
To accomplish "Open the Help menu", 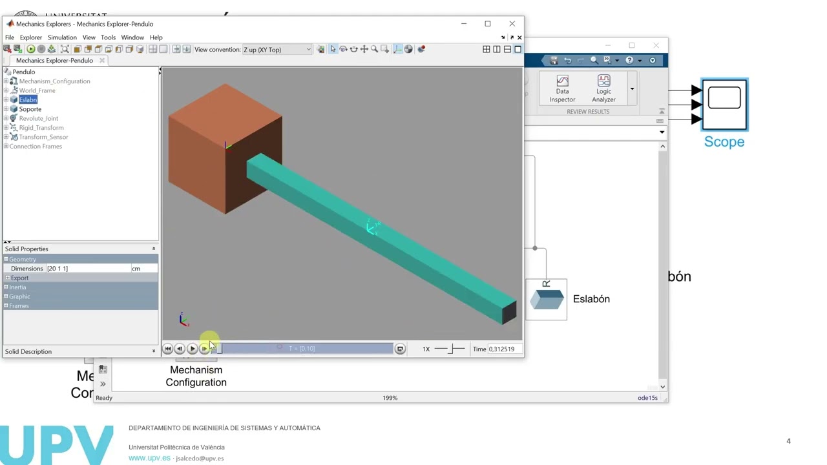I will click(156, 37).
